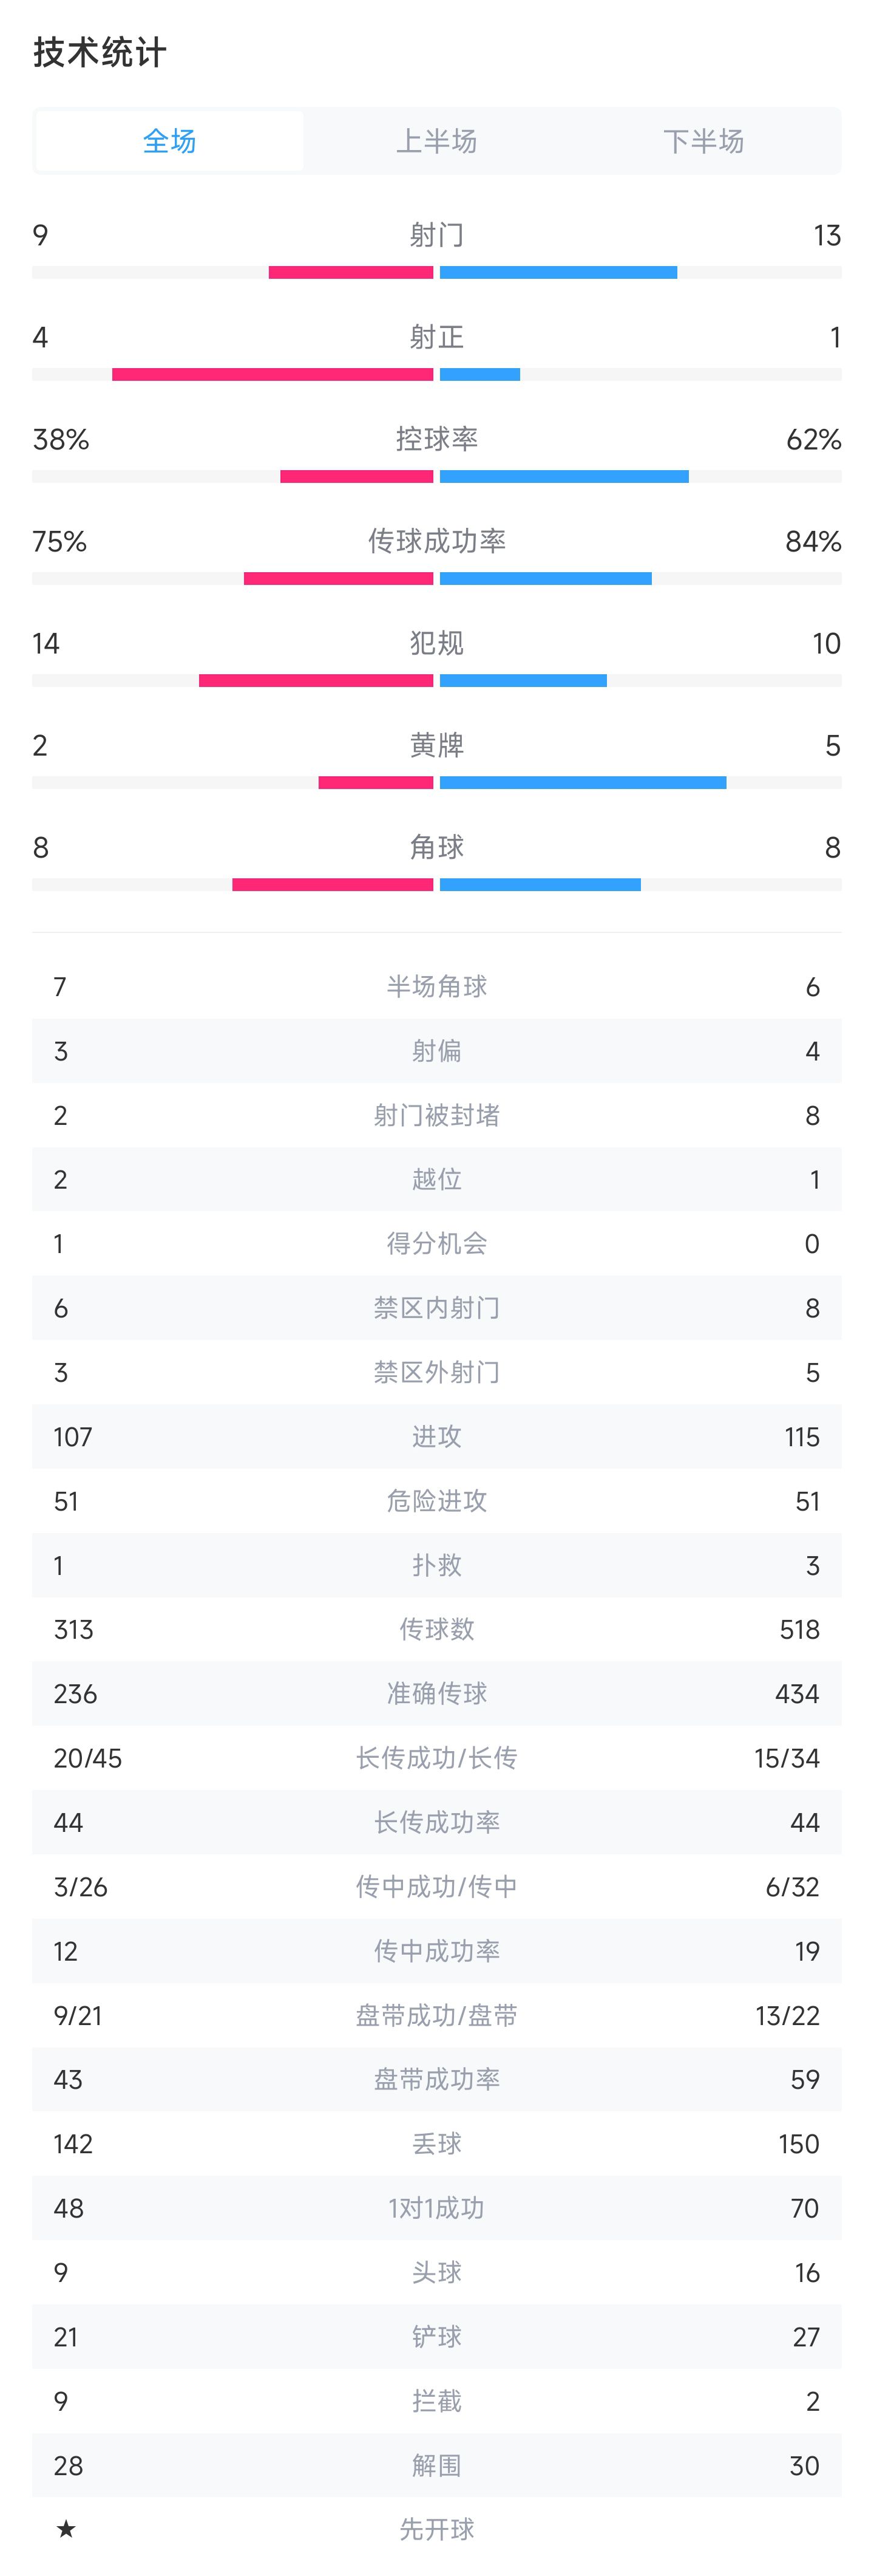The height and width of the screenshot is (2576, 874).
Task: Click the 得分机会 row label
Action: 436,1243
